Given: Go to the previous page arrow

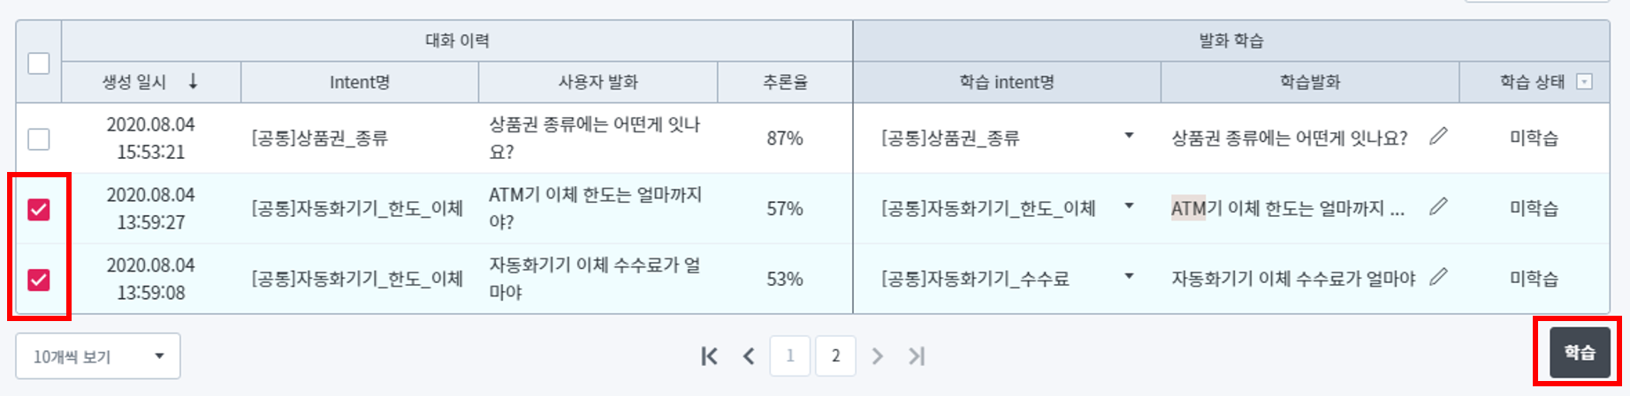Looking at the screenshot, I should coord(749,356).
